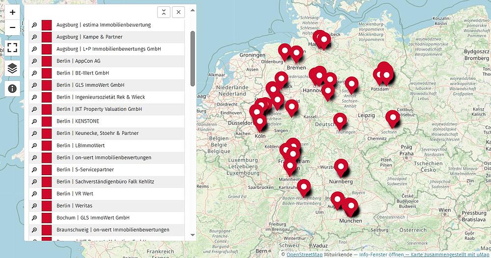This screenshot has width=491, height=258.
Task: Click map marker above Nürnberg
Action: coord(341,168)
